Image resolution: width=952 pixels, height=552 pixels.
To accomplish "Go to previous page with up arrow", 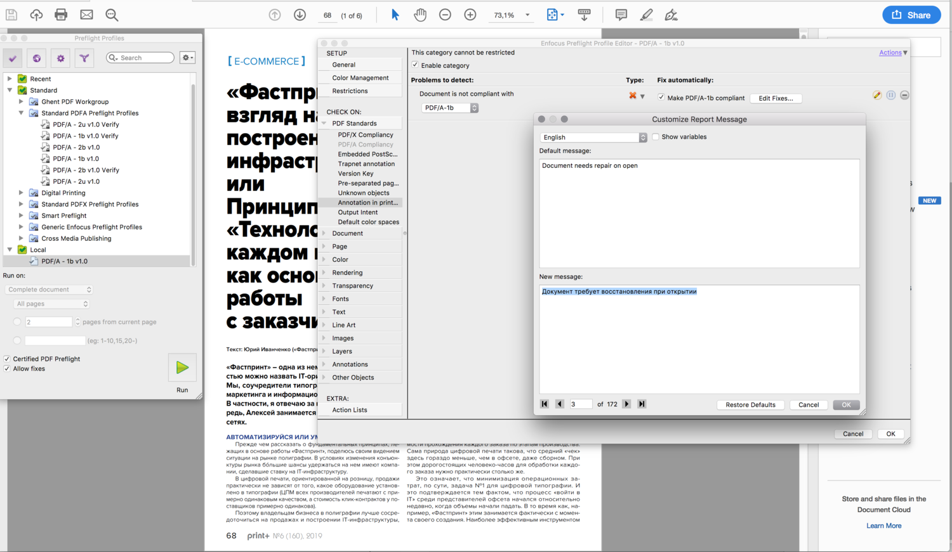I will point(275,15).
